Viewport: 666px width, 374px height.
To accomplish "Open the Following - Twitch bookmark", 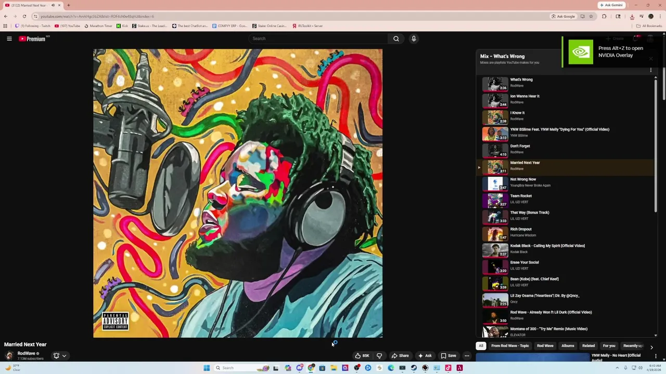I will coord(33,26).
